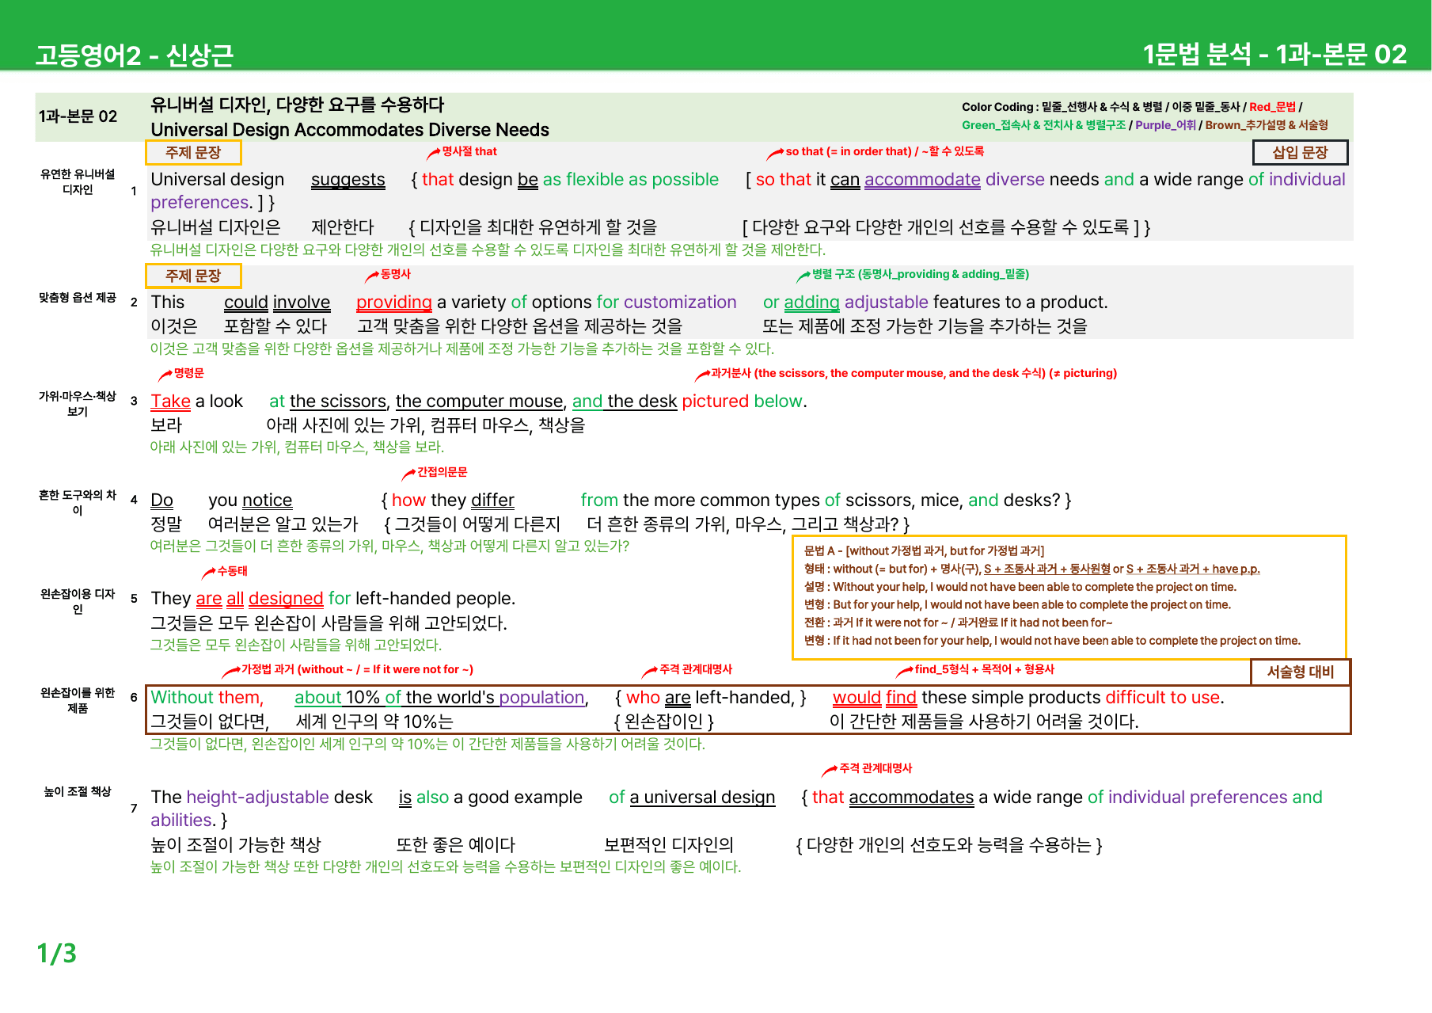1432x1013 pixels.
Task: Click the purple word 'preferences' in sentence 1
Action: 200,203
